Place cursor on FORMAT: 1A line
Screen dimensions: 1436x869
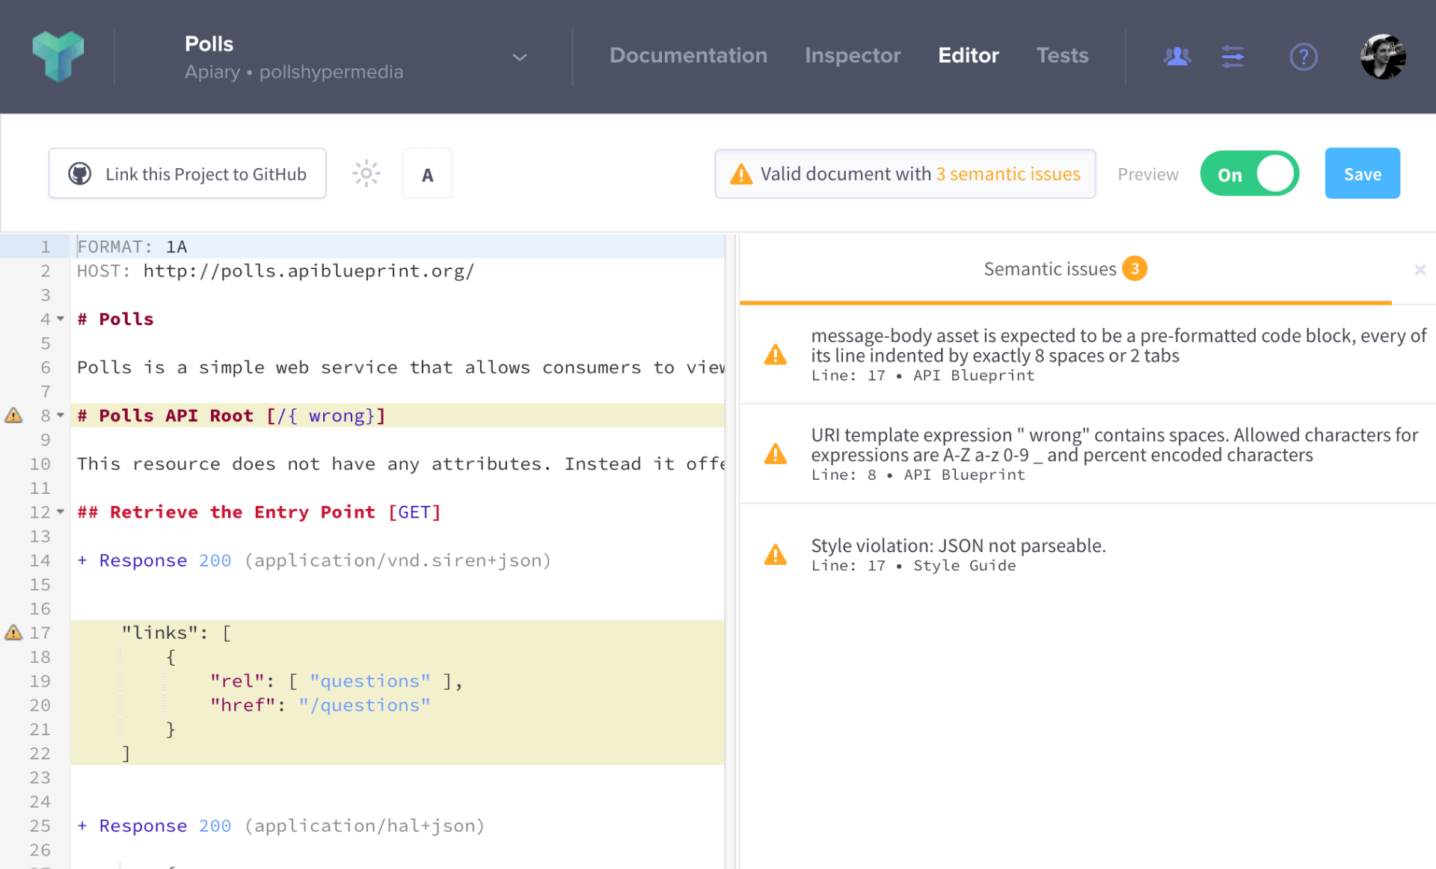(398, 247)
